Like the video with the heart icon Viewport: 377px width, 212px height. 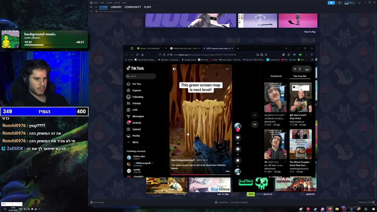click(x=238, y=138)
